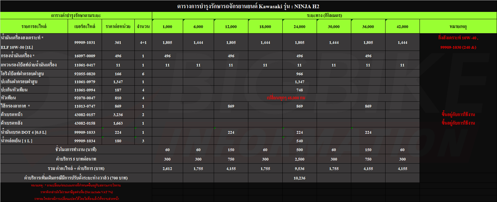The height and width of the screenshot is (202, 497).
Task: Select the unit price 810 cell
Action: point(118,98)
